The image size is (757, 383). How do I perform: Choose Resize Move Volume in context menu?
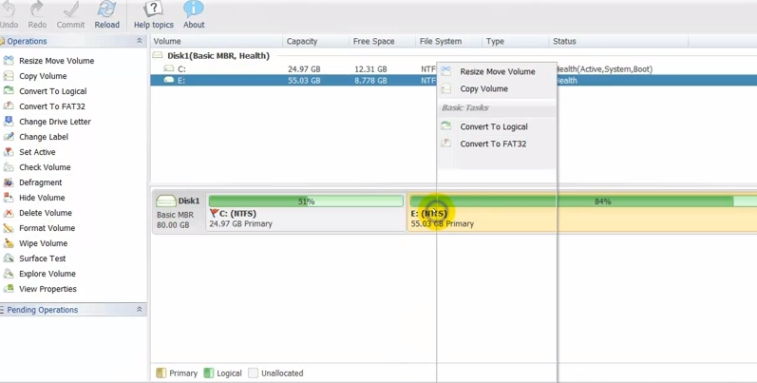[x=498, y=71]
